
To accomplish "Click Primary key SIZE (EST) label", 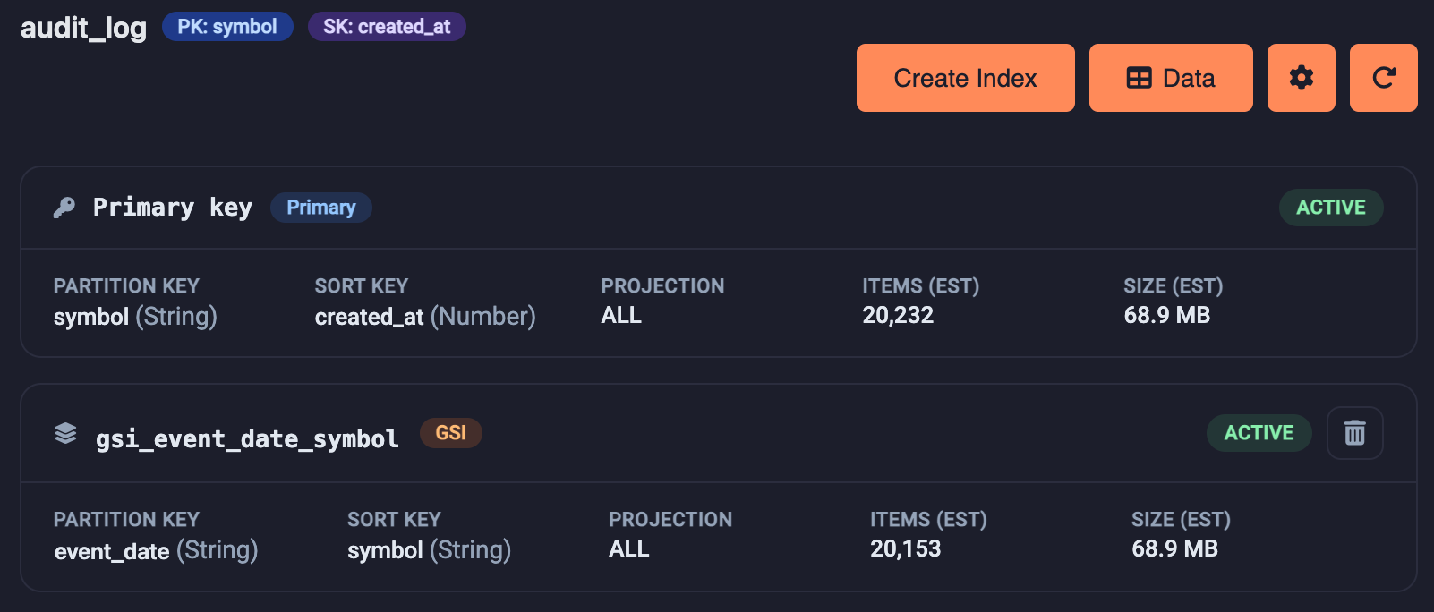I will [x=1174, y=286].
